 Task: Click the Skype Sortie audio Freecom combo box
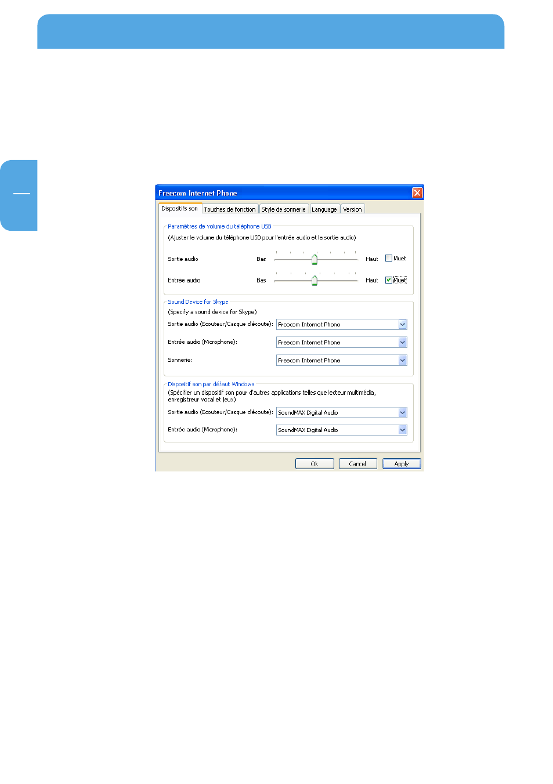[x=342, y=325]
